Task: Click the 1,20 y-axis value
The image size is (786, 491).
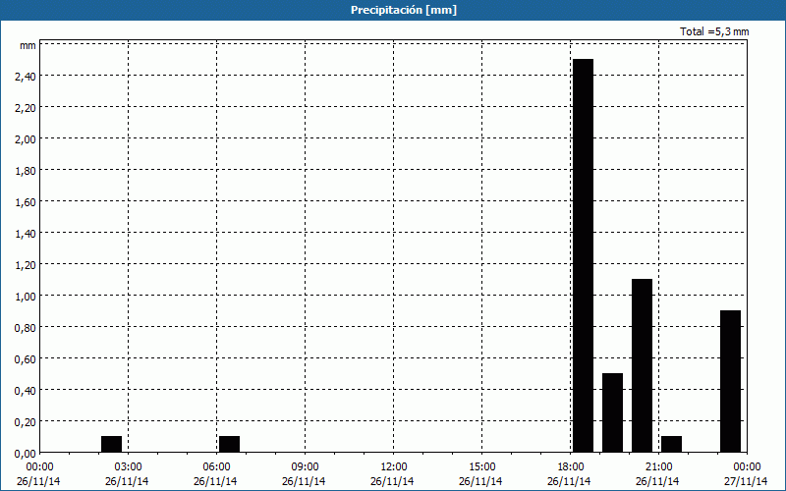Action: tap(26, 264)
